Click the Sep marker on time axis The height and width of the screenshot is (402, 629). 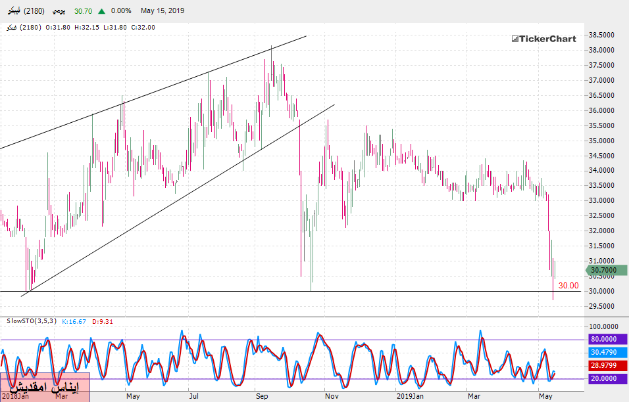pos(261,397)
